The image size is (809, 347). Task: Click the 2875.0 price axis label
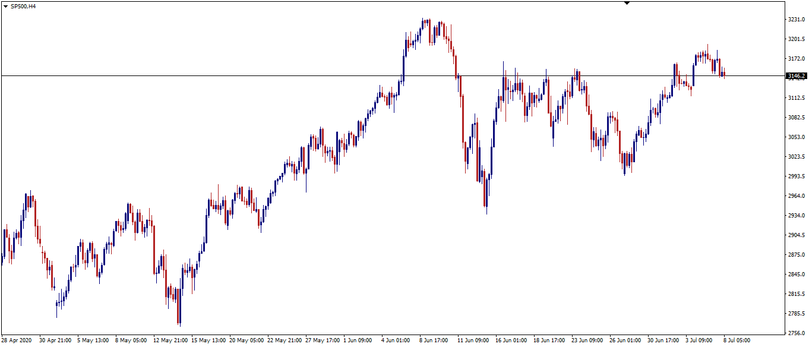796,255
